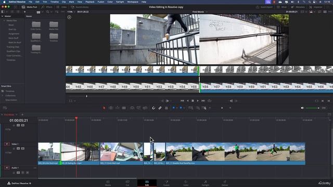Viewport: 333px width, 187px height.
Task: Click the Play Forward button
Action: [198, 101]
